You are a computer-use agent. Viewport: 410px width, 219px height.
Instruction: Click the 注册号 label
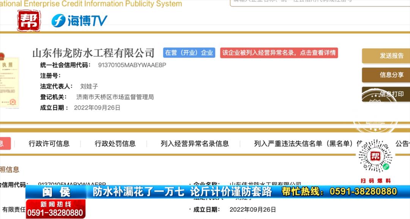click(x=50, y=76)
